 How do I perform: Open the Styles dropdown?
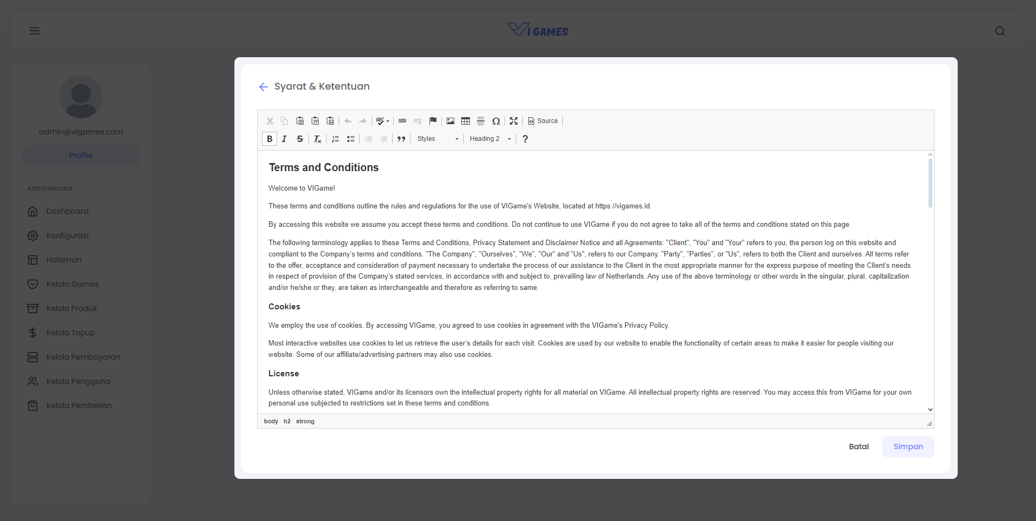pyautogui.click(x=438, y=139)
